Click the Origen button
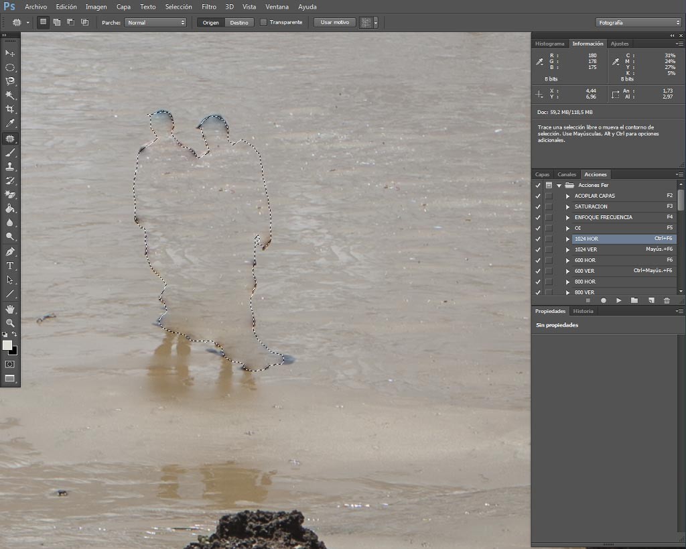Image resolution: width=686 pixels, height=549 pixels. tap(210, 22)
